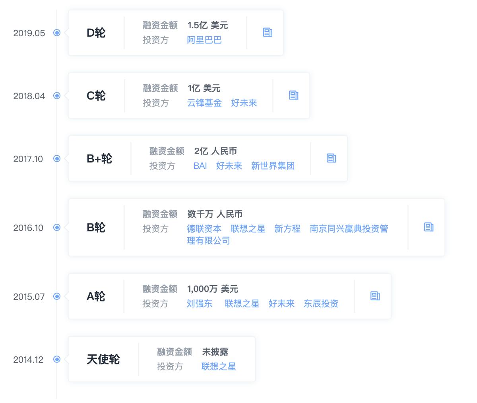
Task: Click the 2014.12 timeline dot
Action: 57,359
